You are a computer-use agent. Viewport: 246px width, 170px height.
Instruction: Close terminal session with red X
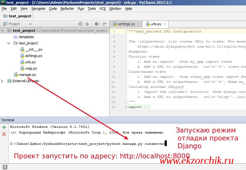tap(4, 134)
